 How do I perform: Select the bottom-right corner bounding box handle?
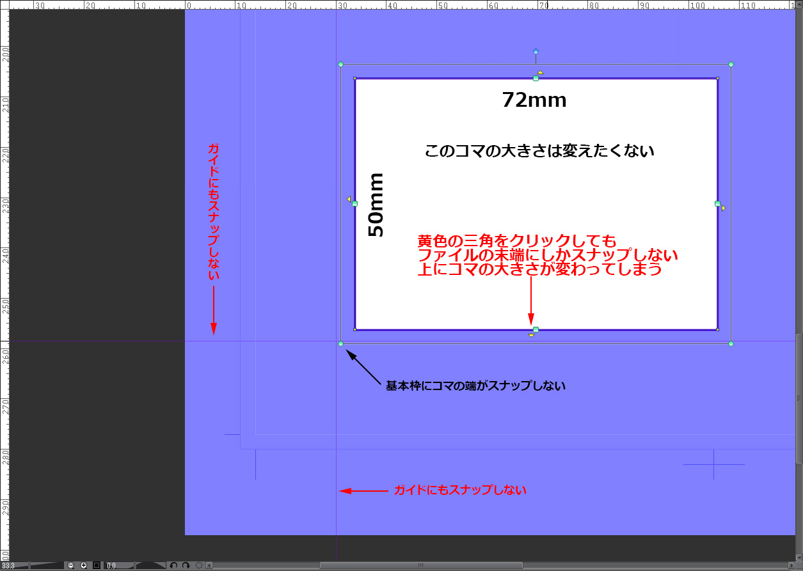pos(731,344)
